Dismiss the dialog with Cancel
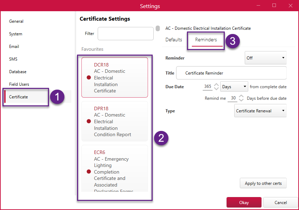Viewport: 299px width, 210px height. (280, 202)
